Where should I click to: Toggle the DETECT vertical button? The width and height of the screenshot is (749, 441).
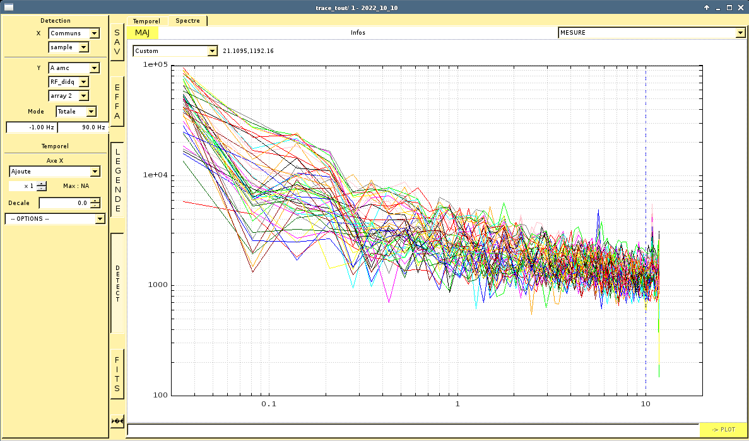[x=117, y=283]
